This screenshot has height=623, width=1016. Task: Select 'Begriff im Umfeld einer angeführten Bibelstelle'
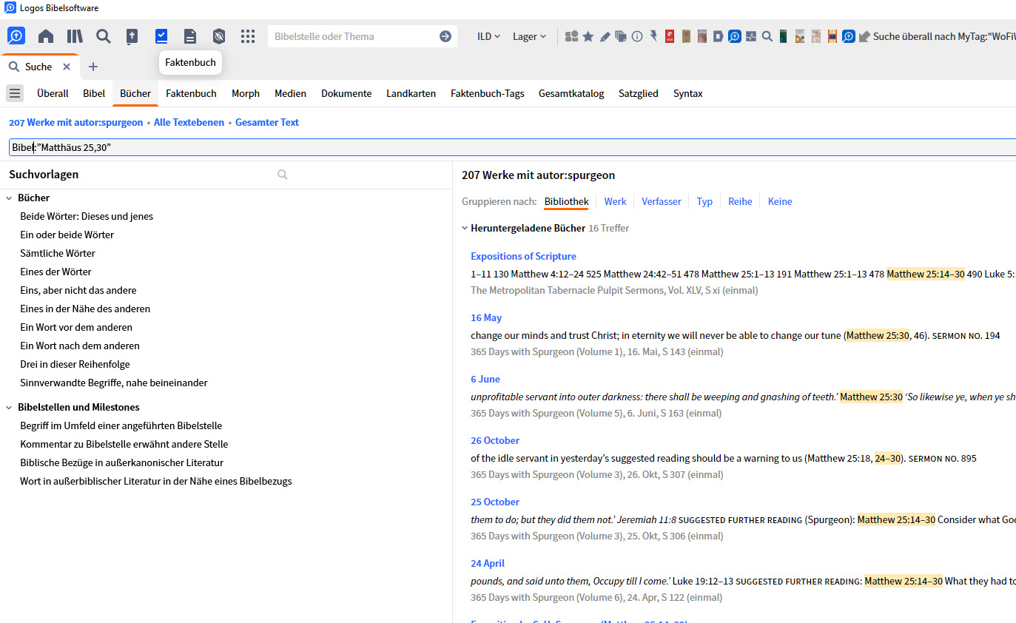121,425
